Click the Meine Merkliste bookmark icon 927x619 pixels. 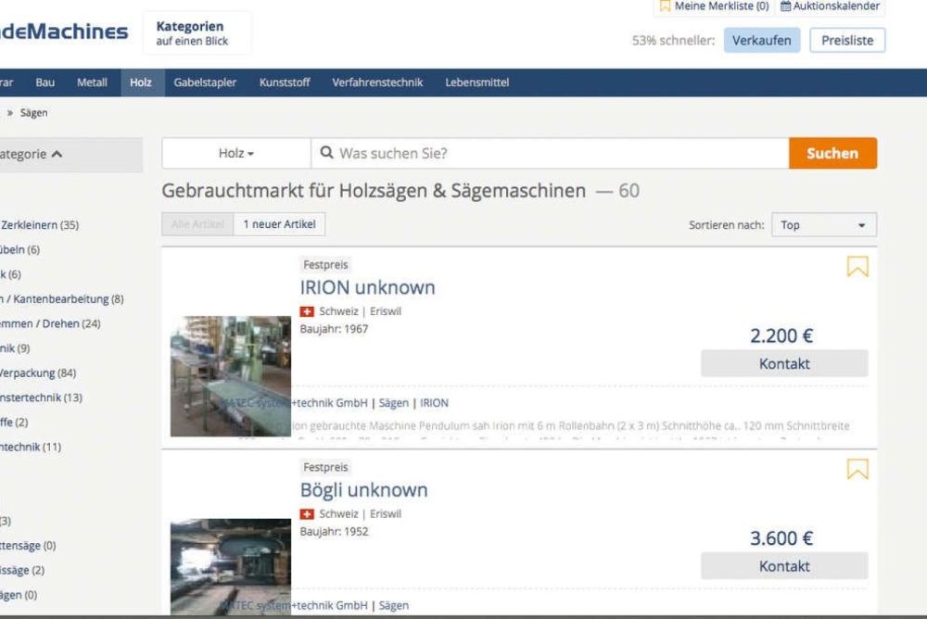coord(665,6)
